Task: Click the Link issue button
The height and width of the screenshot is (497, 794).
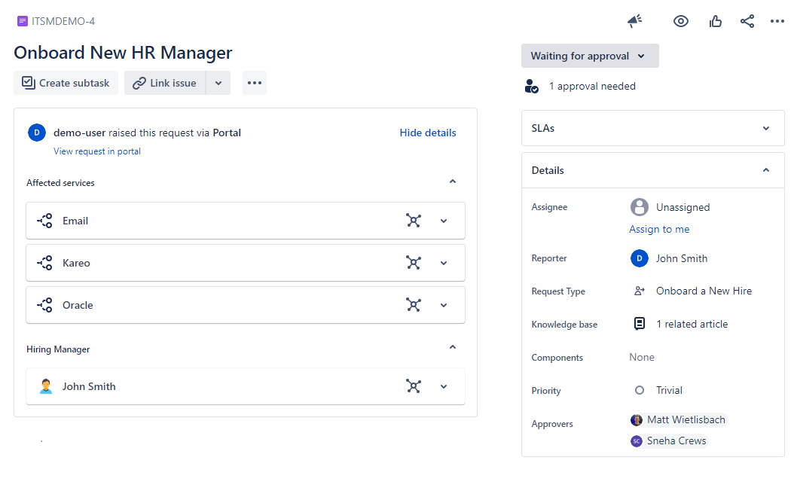Action: 164,83
